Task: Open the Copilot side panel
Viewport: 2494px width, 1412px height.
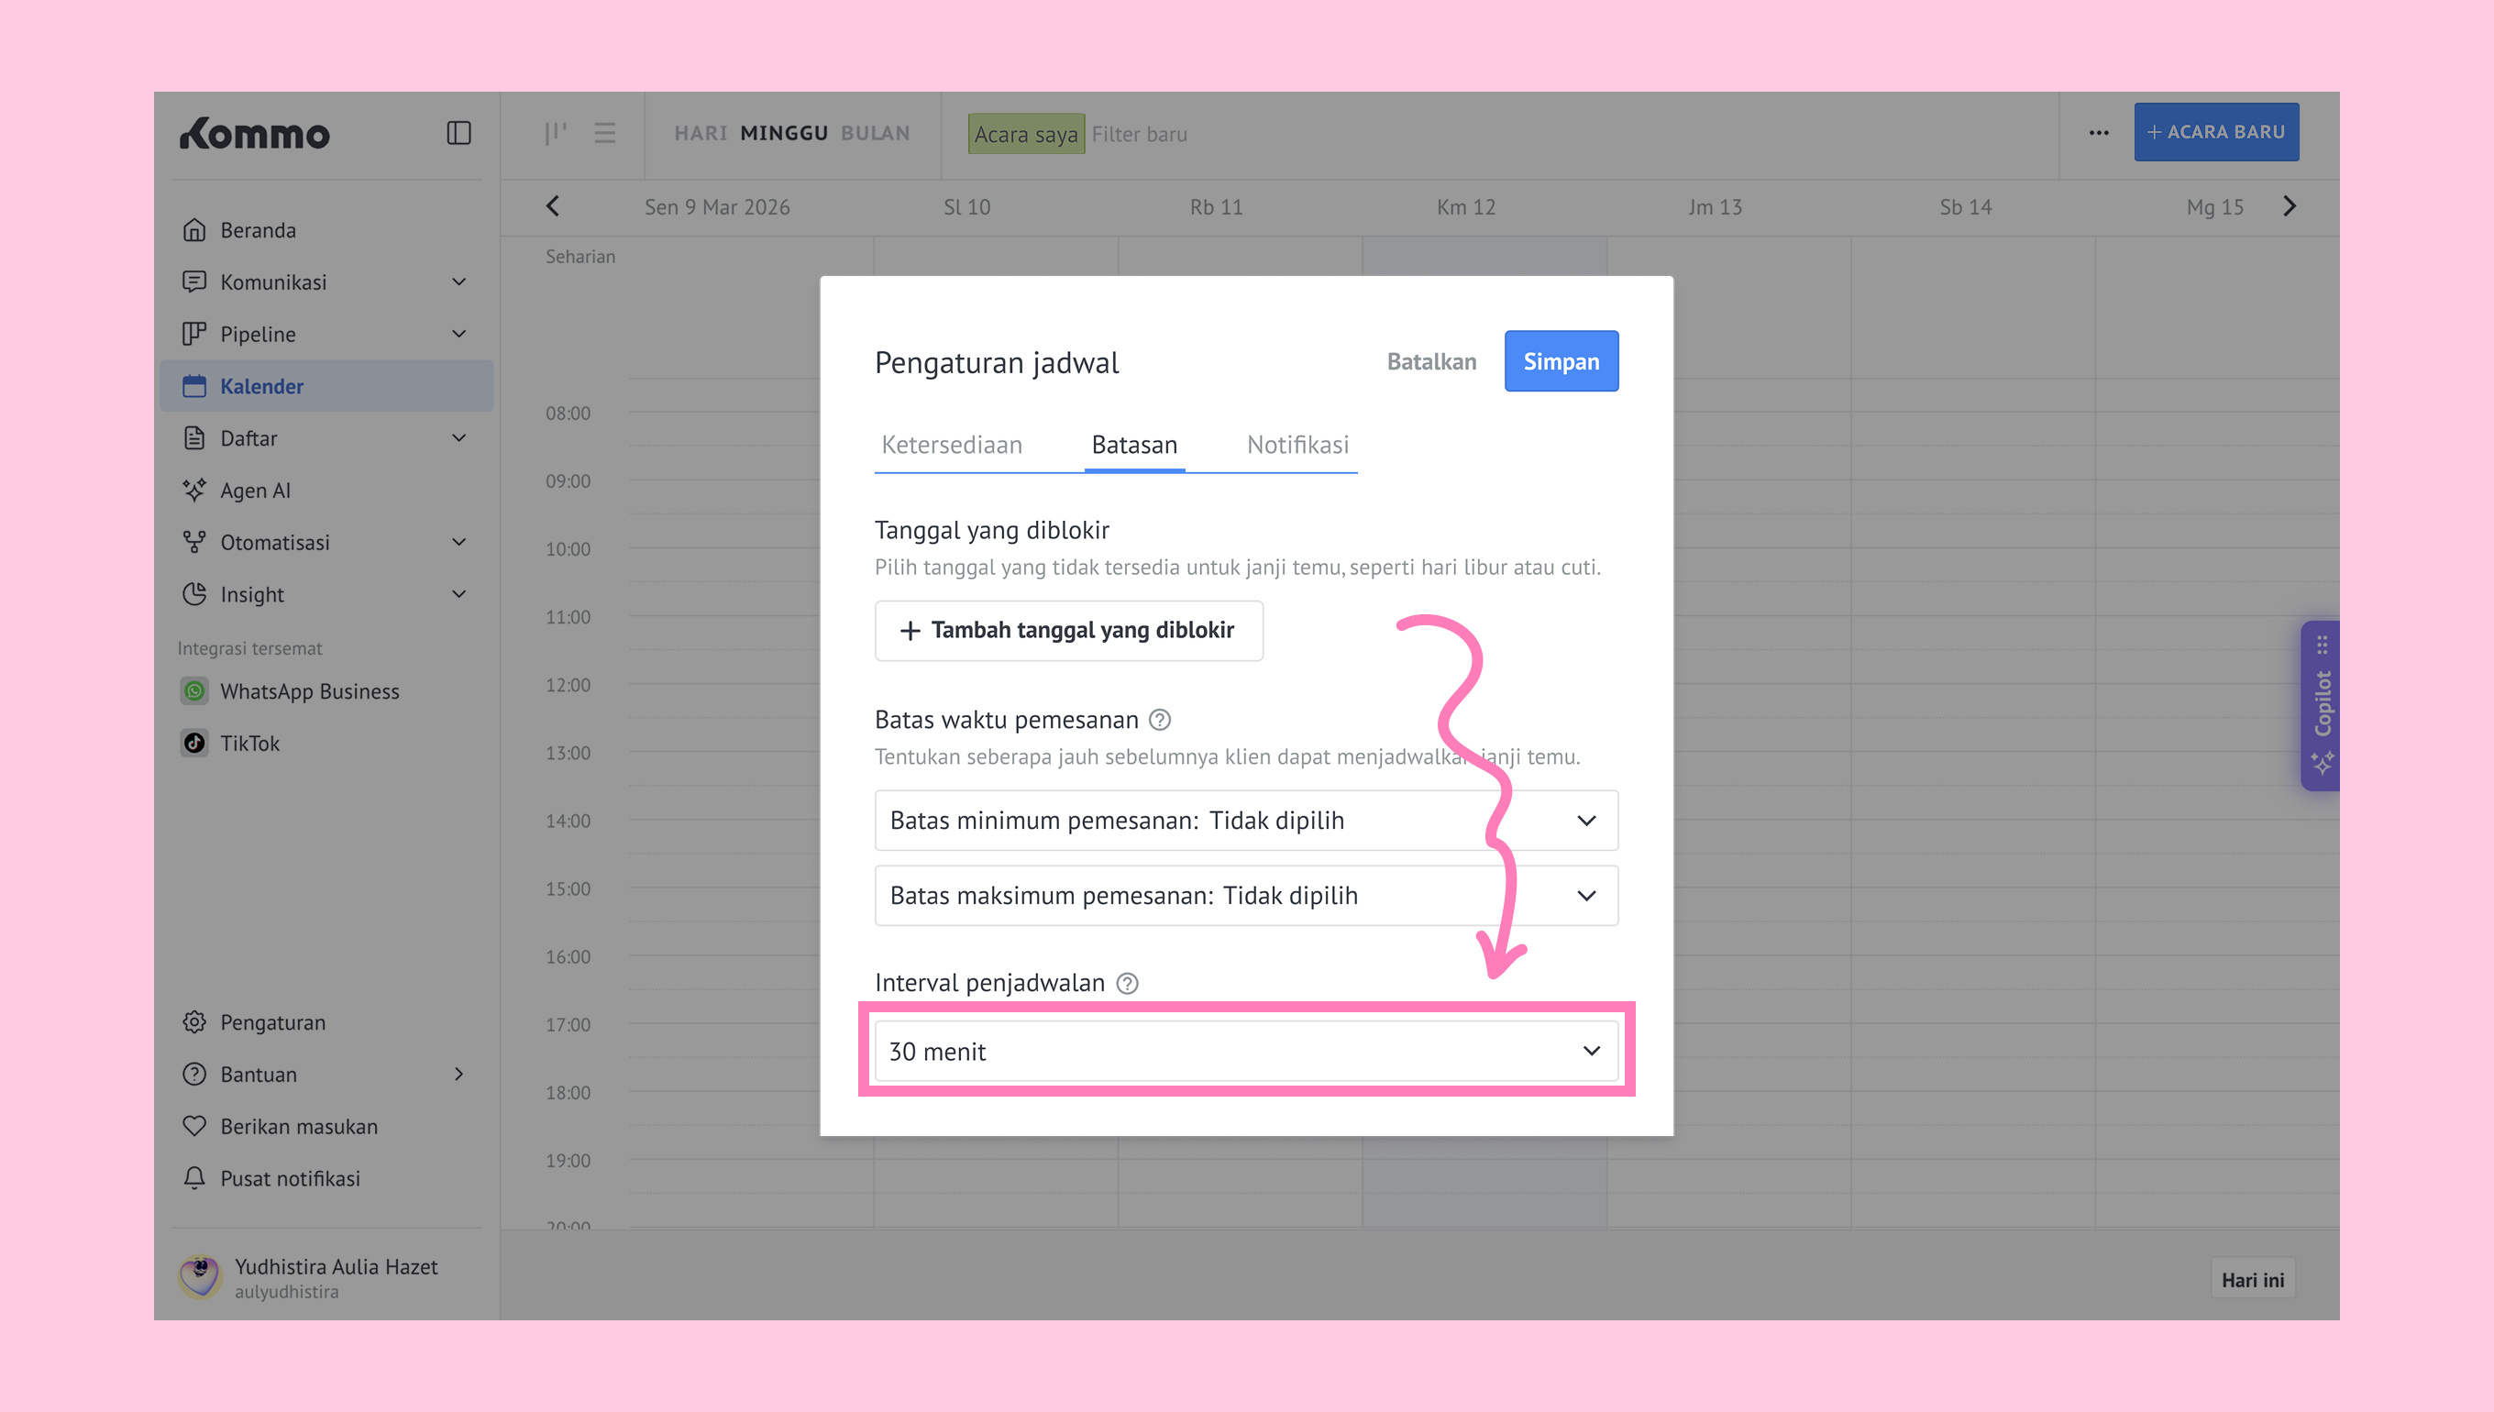Action: (x=2322, y=706)
